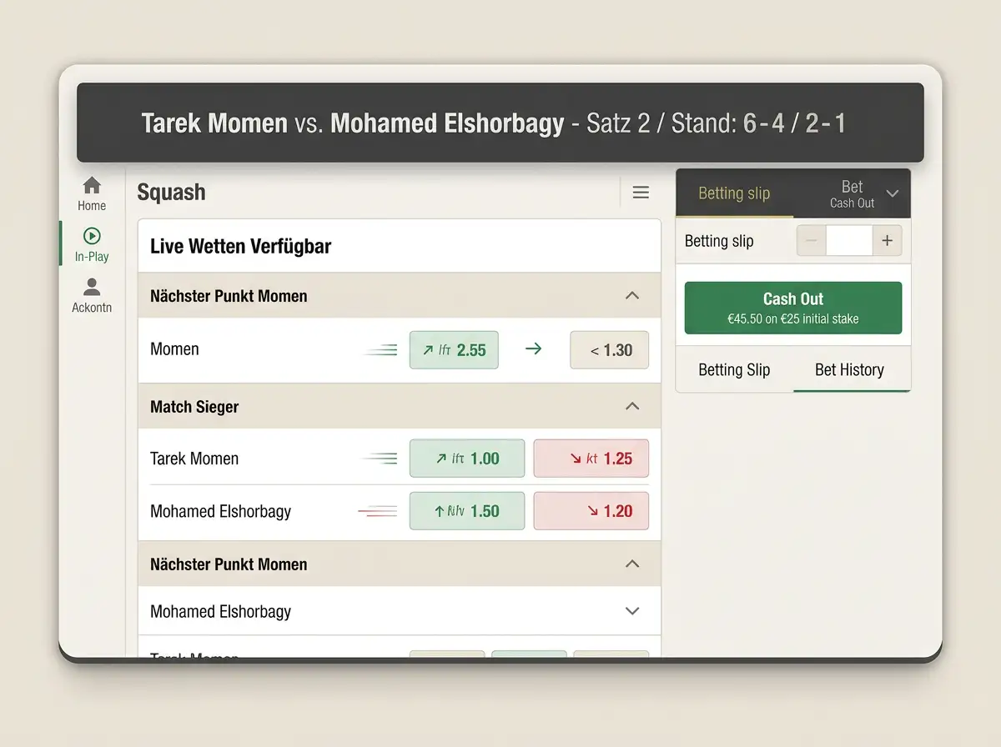Open the Home sidebar icon
This screenshot has height=747, width=1001.
(92, 185)
